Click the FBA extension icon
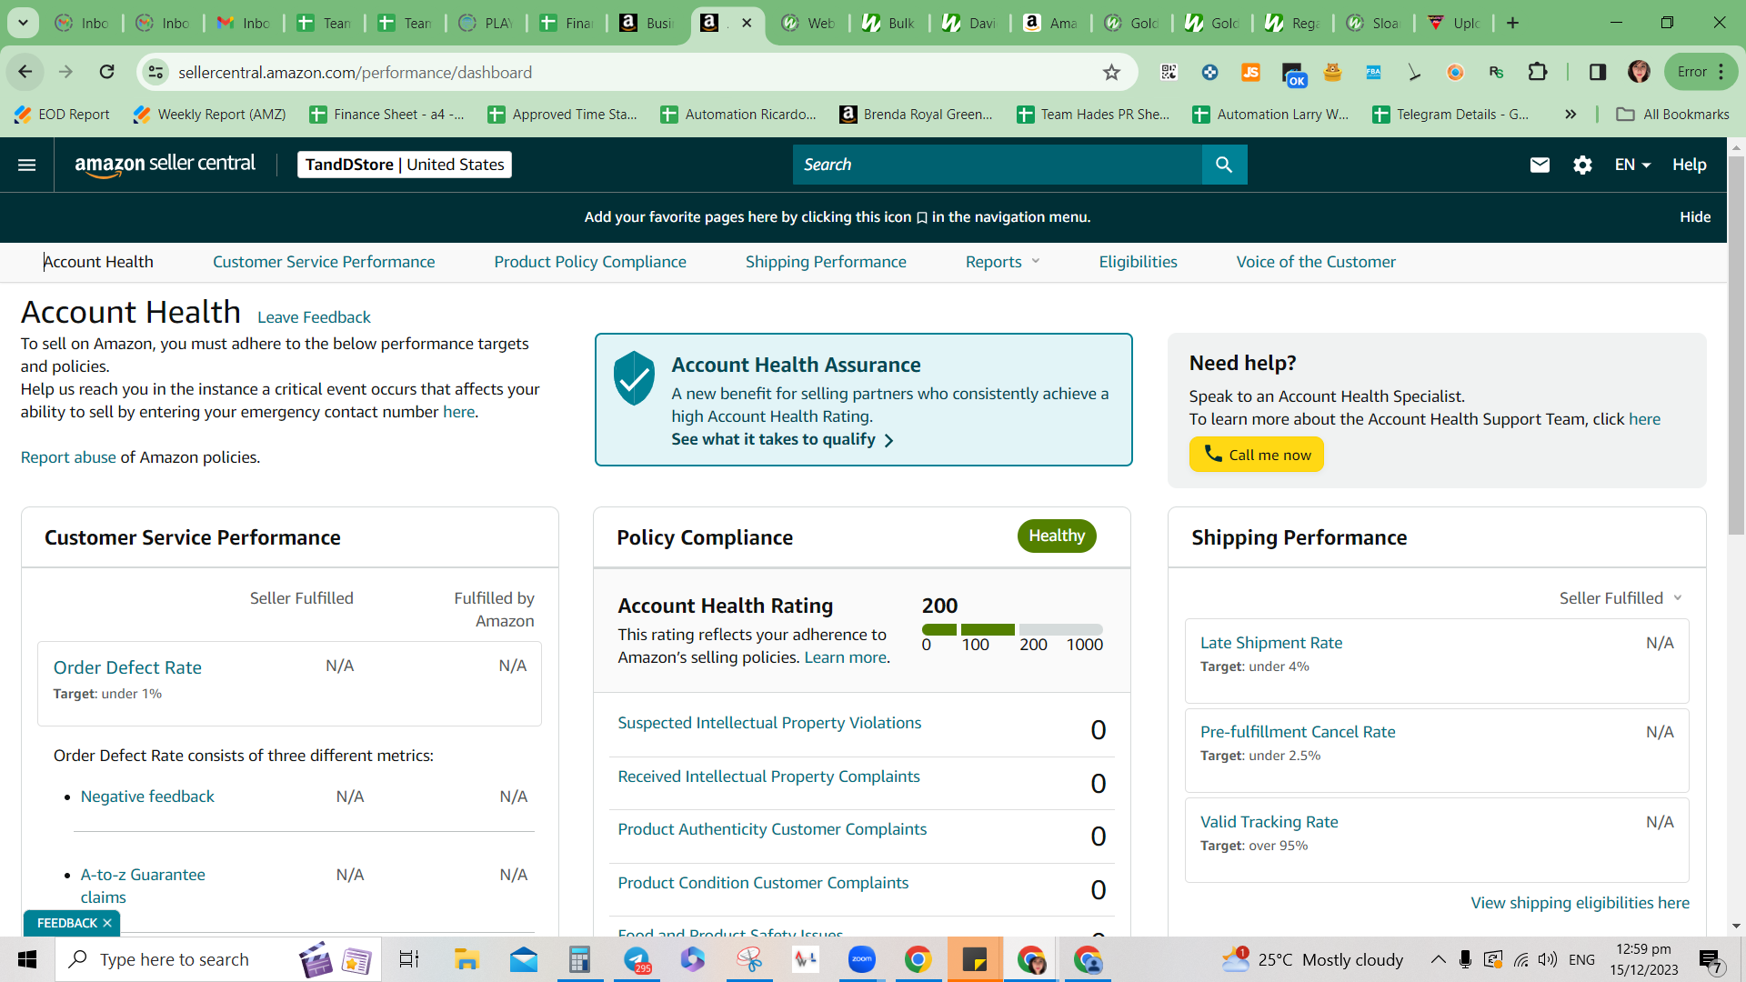This screenshot has height=982, width=1746. pos(1373,72)
